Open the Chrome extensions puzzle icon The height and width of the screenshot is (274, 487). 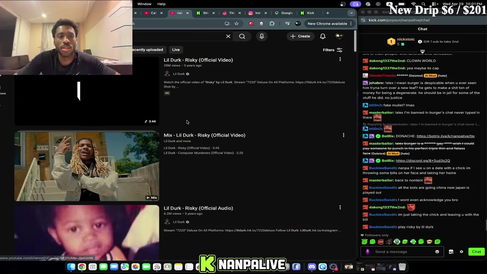point(272,24)
